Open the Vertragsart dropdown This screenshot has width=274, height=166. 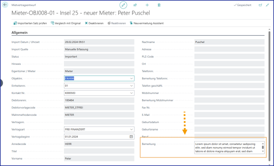132,129
